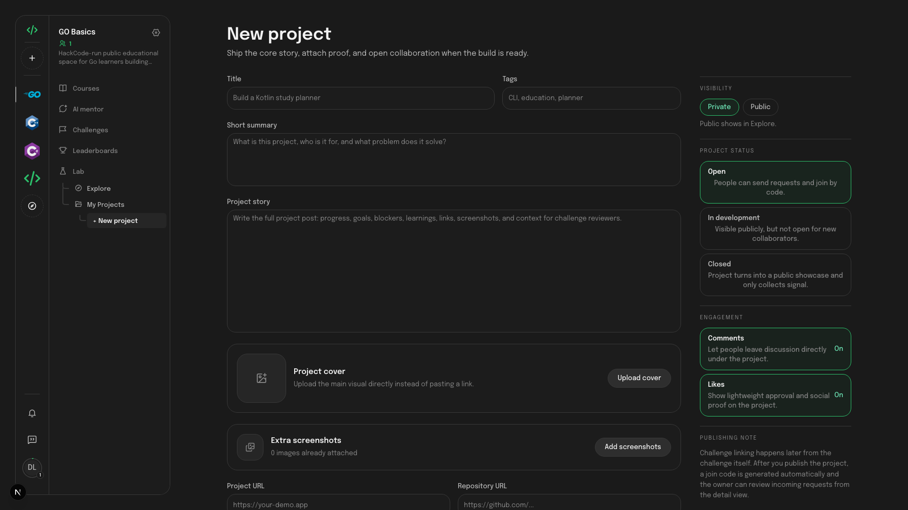The width and height of the screenshot is (908, 510).
Task: Select the GO language server icon
Action: point(32,94)
